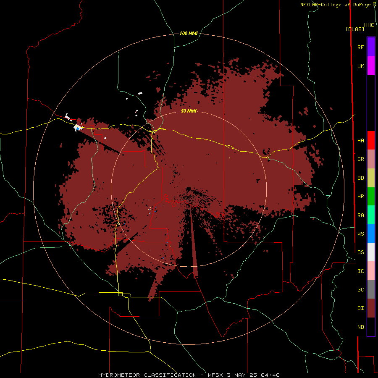Click the blue WS legend color swatch

(371, 234)
